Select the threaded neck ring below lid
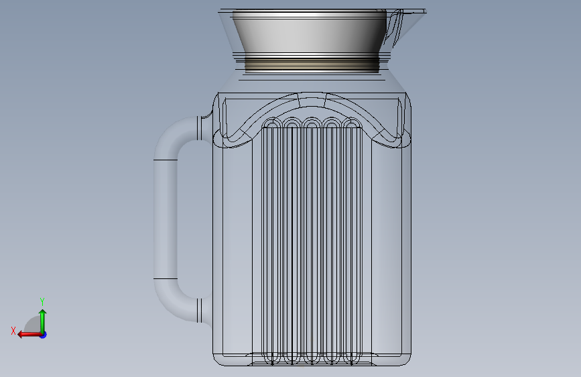Screen dimensions: 581x377 click(x=312, y=64)
